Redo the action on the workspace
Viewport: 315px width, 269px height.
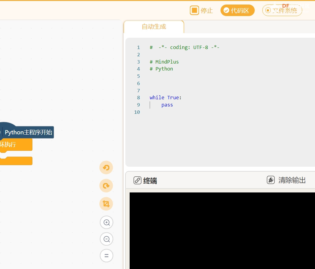tap(106, 185)
